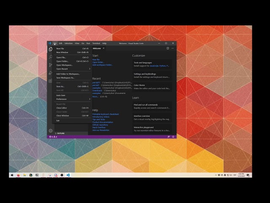Image resolution: width=270 pixels, height=203 pixels.
Task: Click Settings and keybindings card
Action: coord(152,75)
